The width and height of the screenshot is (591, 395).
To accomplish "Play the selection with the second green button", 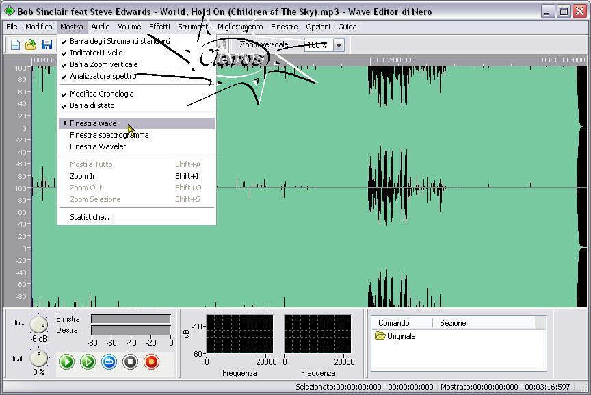I will click(88, 362).
